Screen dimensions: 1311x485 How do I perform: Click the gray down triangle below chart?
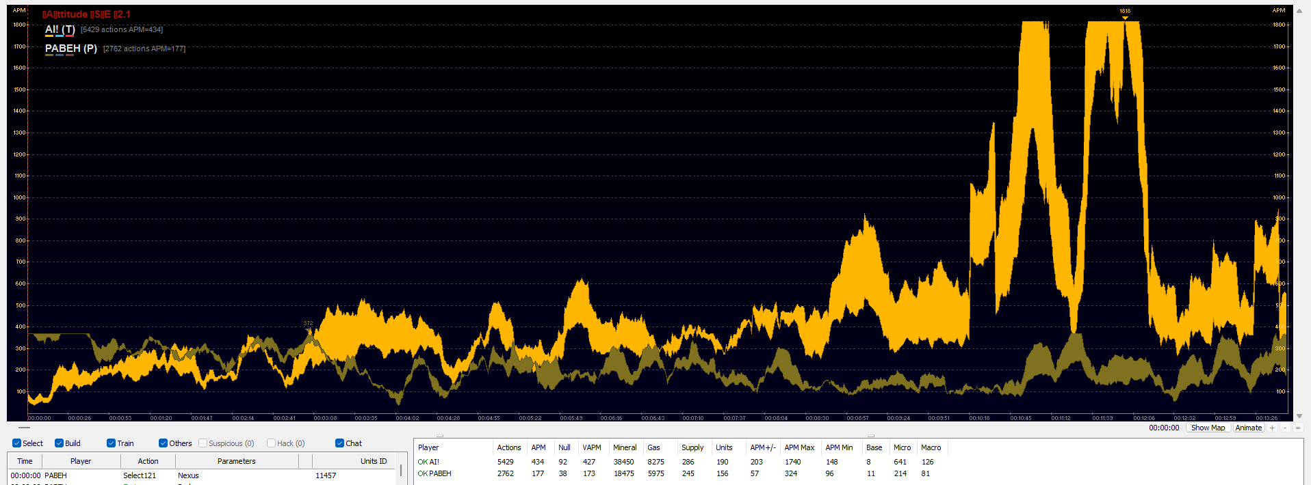pyautogui.click(x=1299, y=415)
